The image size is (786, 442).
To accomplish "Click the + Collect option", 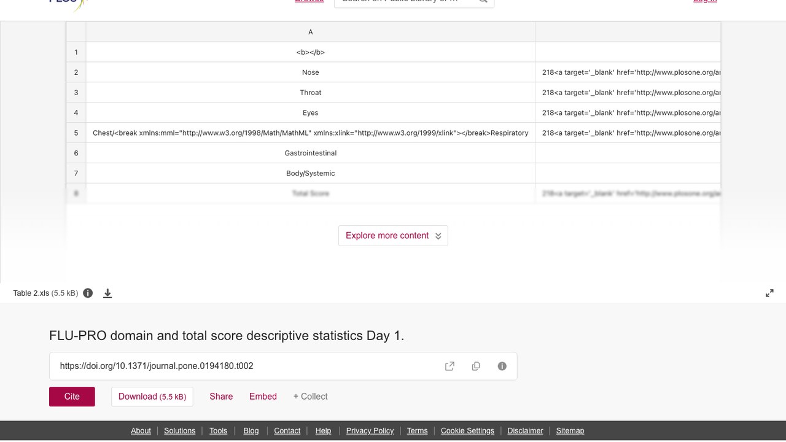I will (x=310, y=397).
